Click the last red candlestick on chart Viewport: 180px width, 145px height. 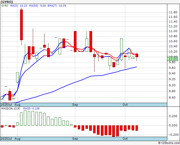click(x=137, y=56)
